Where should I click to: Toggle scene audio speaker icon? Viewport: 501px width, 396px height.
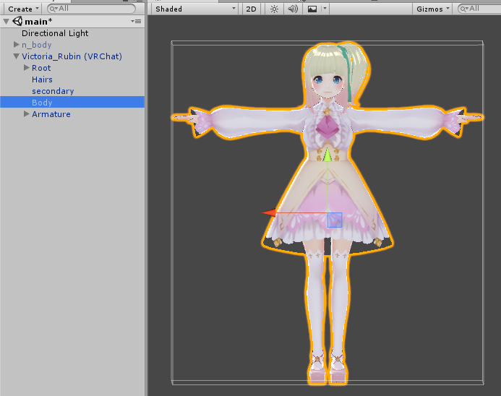pos(293,9)
